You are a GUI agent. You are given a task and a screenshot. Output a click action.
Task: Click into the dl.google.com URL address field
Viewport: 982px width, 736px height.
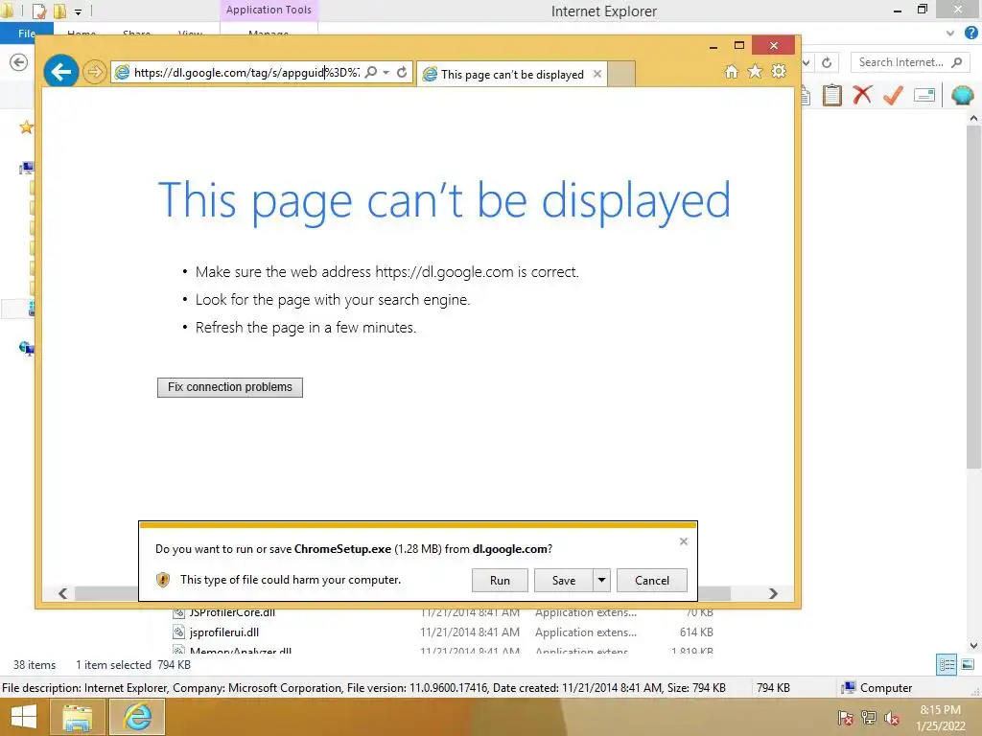click(x=246, y=73)
